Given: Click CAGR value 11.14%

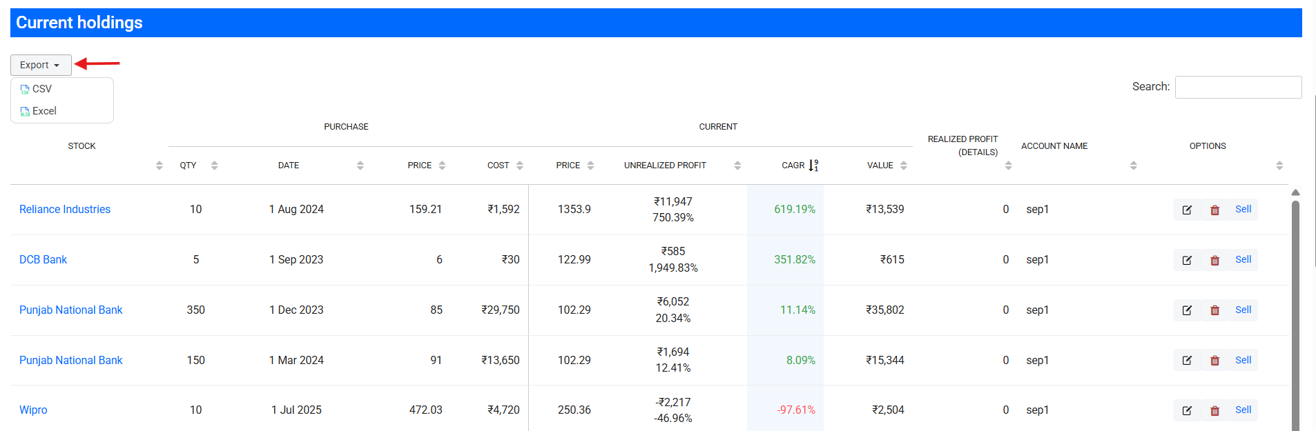Looking at the screenshot, I should 797,310.
